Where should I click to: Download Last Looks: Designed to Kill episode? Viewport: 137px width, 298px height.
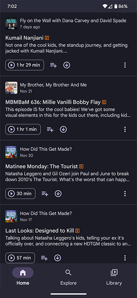coord(58,258)
